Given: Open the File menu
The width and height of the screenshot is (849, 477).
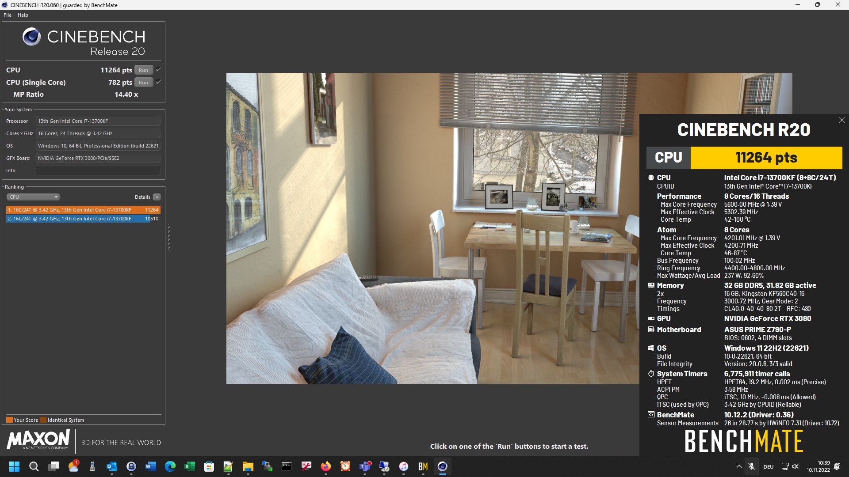Looking at the screenshot, I should coord(8,15).
